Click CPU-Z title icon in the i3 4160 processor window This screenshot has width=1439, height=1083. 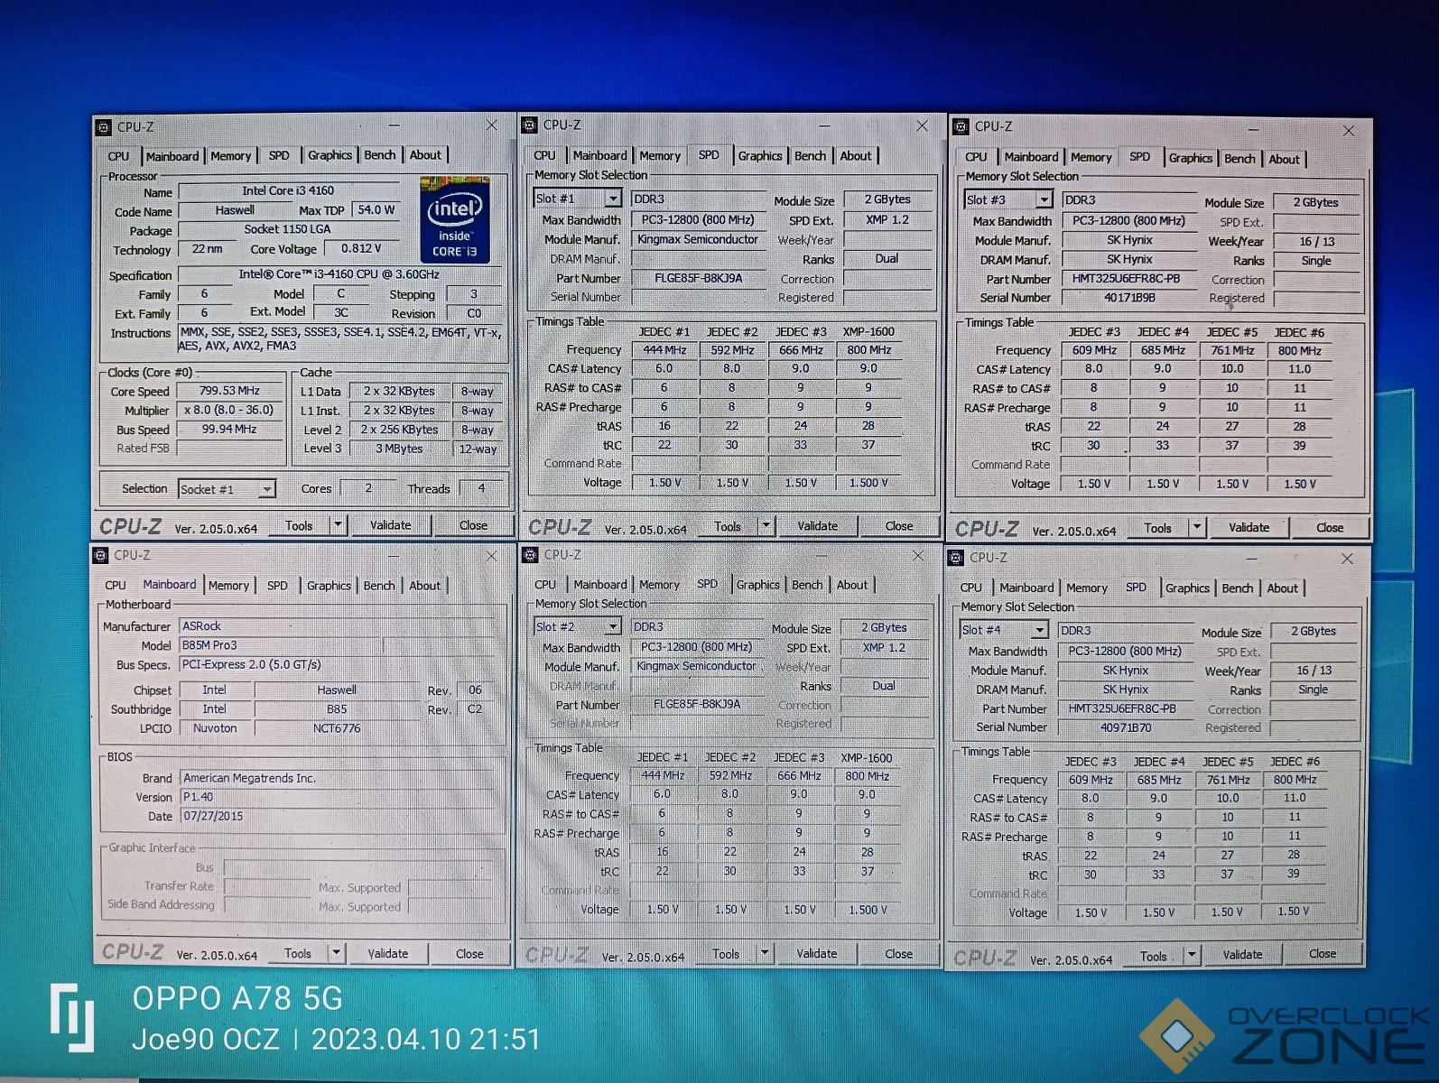click(105, 127)
